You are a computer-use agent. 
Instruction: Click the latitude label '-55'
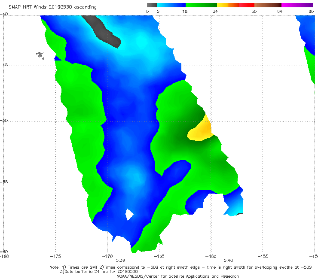tap(4, 182)
